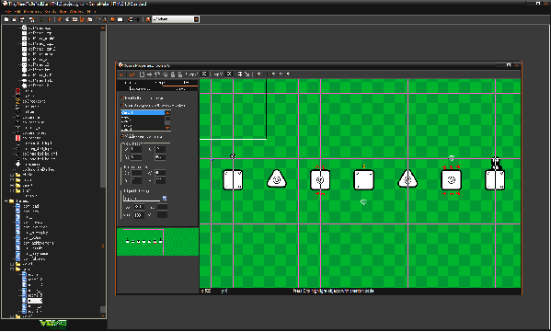Select View 0 in the views list
This screenshot has height=332, width=551.
tap(143, 113)
